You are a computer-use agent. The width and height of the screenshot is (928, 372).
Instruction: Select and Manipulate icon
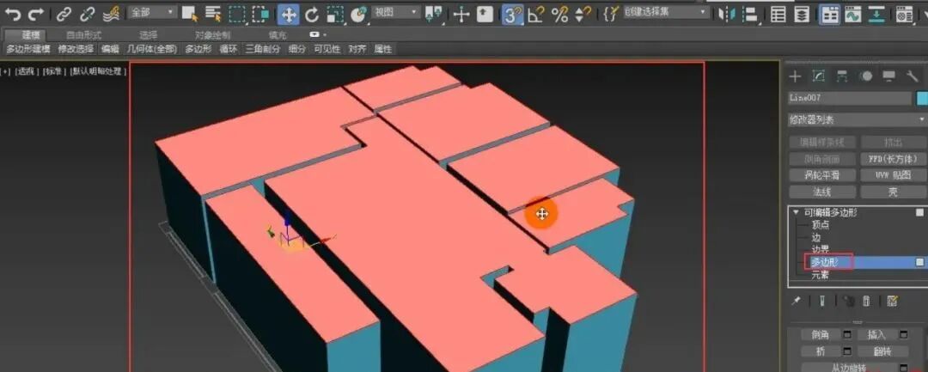tap(461, 15)
